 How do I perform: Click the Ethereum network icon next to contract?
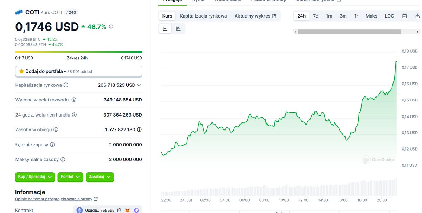tap(79, 210)
